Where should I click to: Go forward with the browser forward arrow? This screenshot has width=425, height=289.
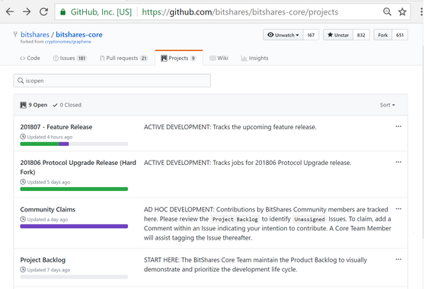click(27, 12)
